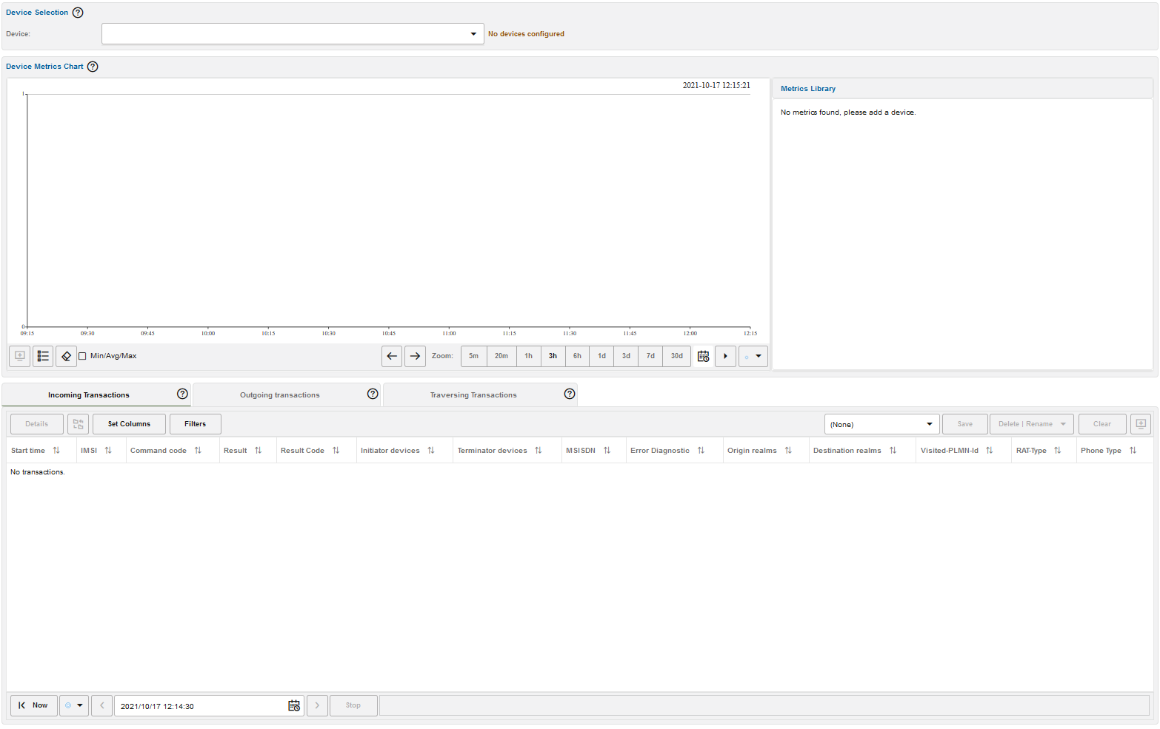The image size is (1160, 729).
Task: Sort by Error Diagnostic column
Action: pyautogui.click(x=701, y=451)
